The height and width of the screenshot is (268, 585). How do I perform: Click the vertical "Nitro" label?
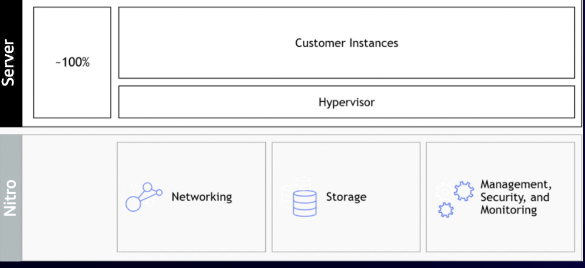tap(10, 198)
